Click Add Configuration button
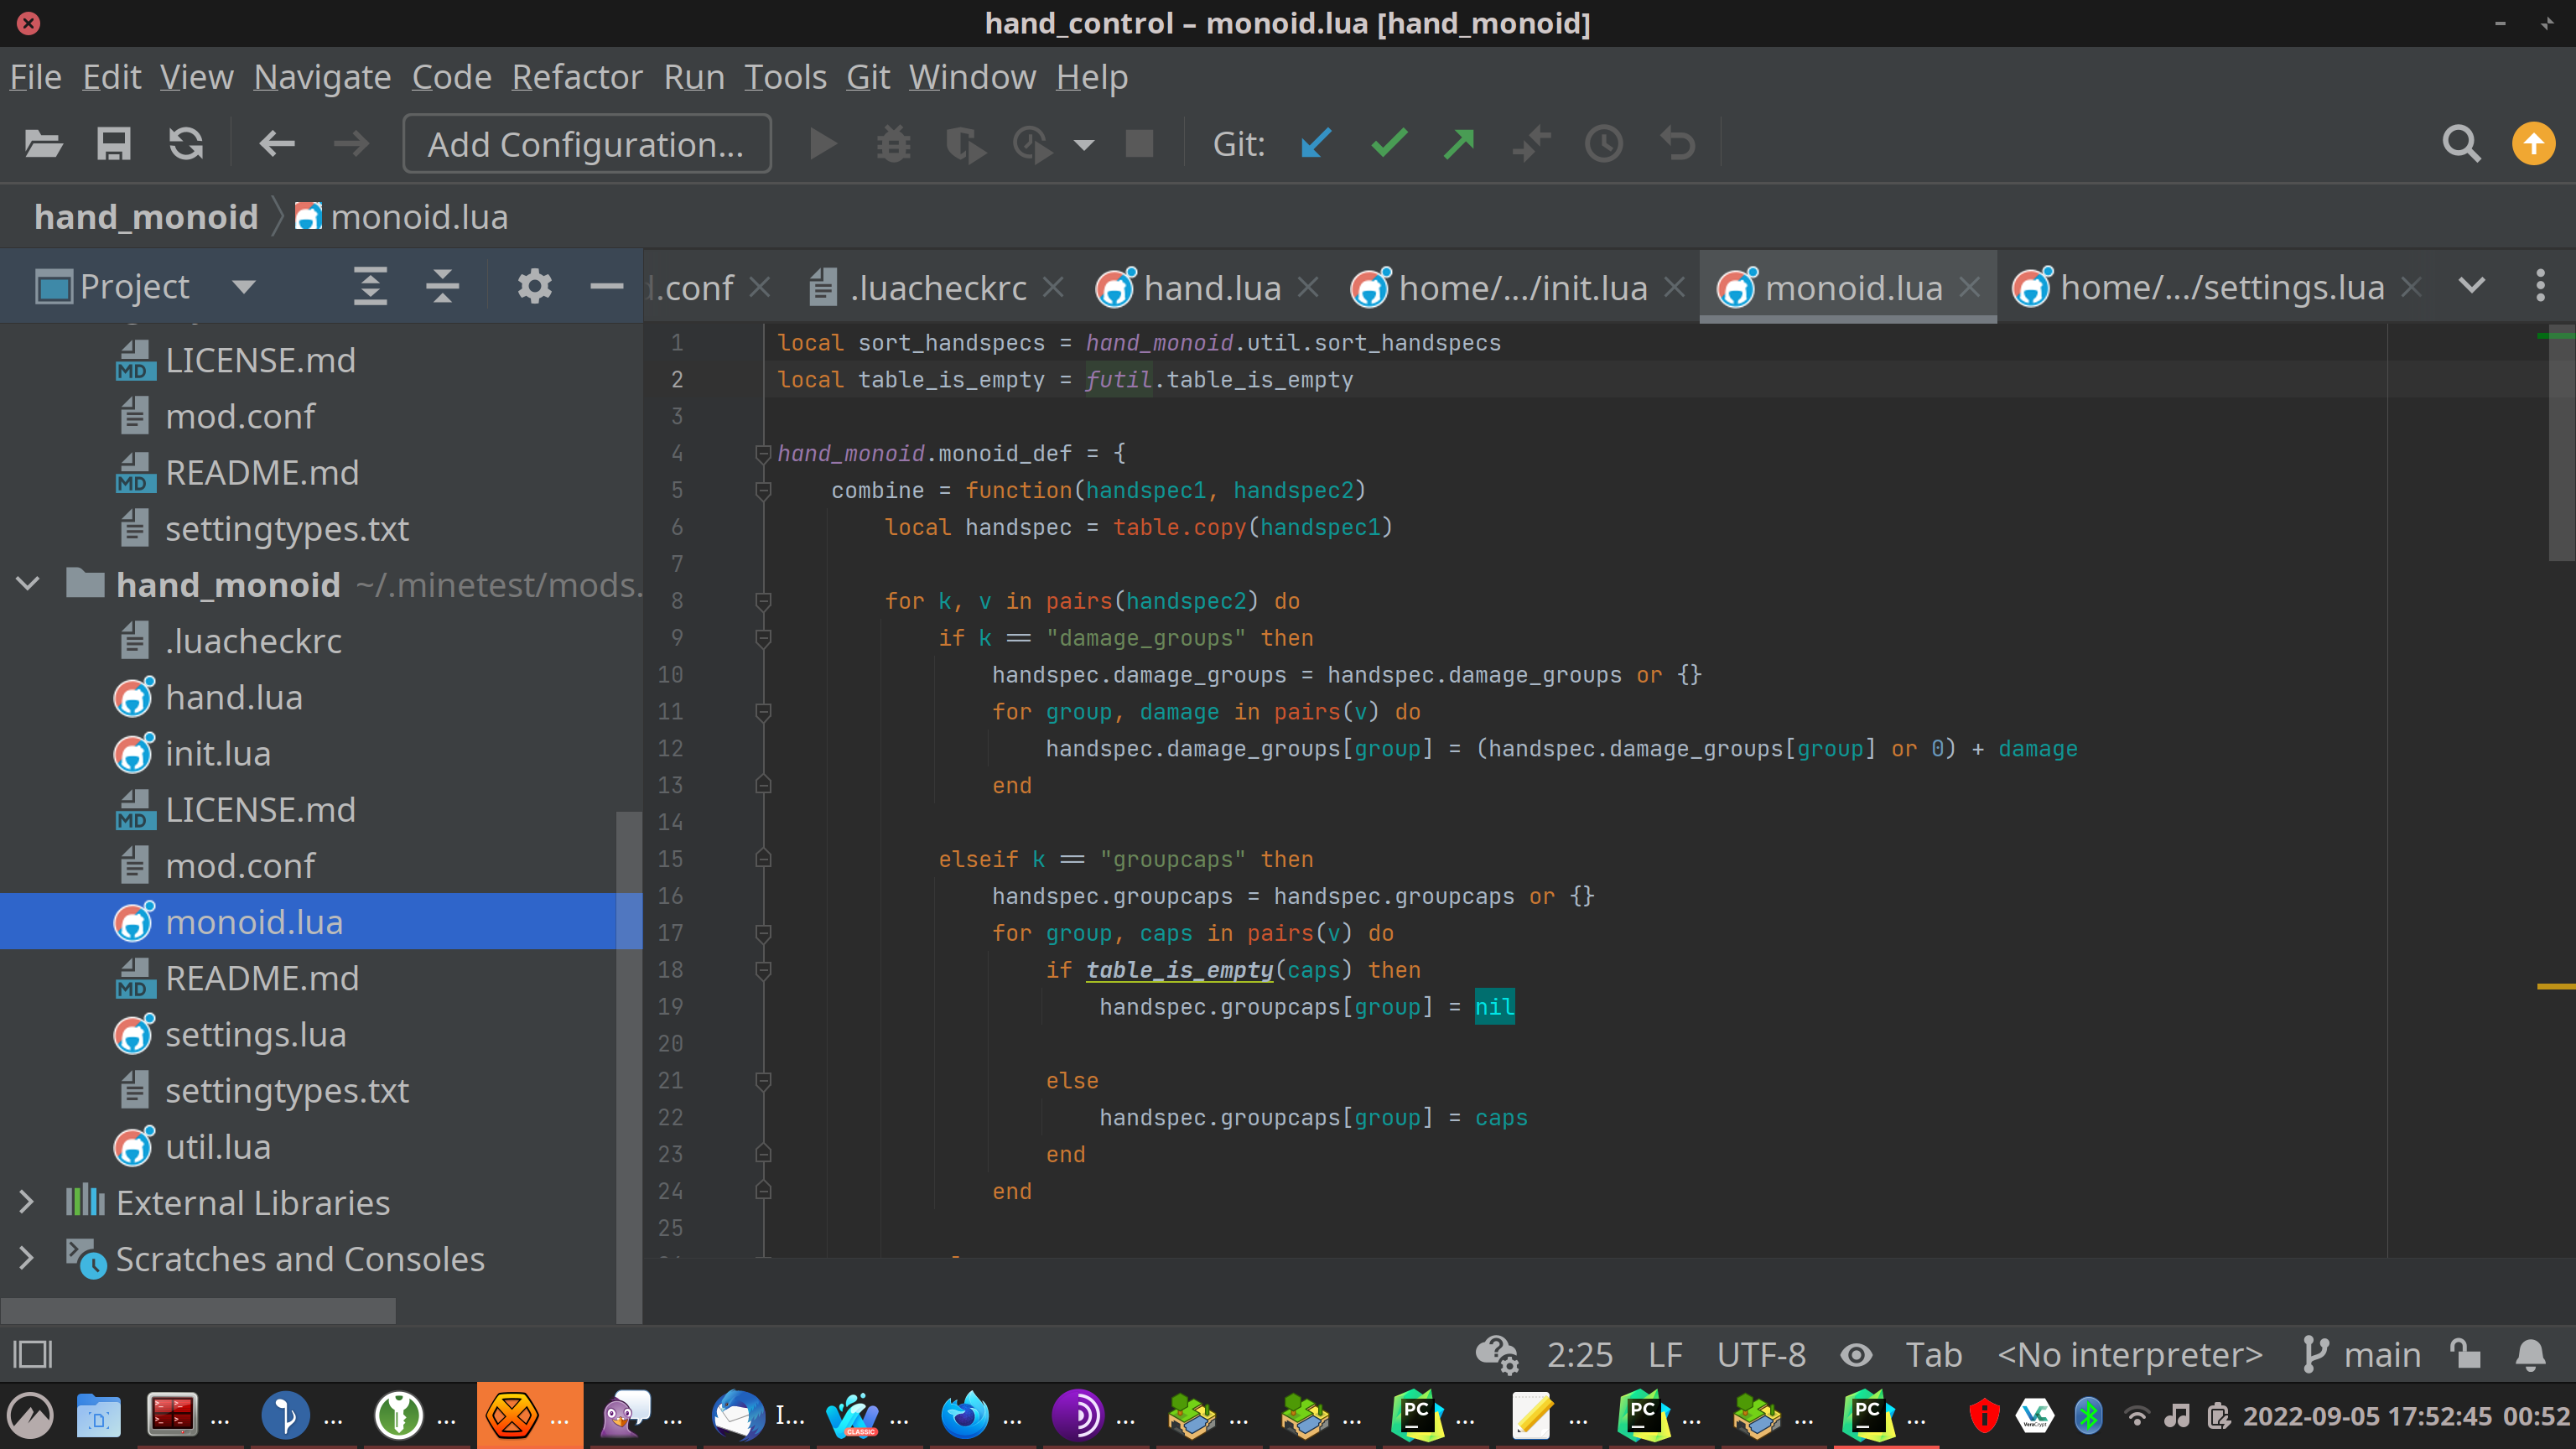The image size is (2576, 1449). 586,144
